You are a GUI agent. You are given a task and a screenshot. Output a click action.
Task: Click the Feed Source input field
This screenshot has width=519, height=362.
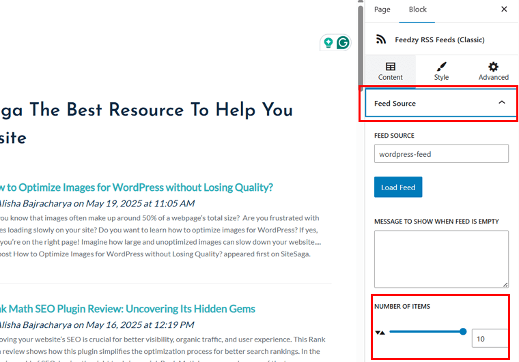(x=441, y=153)
